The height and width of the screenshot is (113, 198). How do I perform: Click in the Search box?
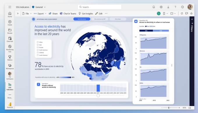[100, 7]
